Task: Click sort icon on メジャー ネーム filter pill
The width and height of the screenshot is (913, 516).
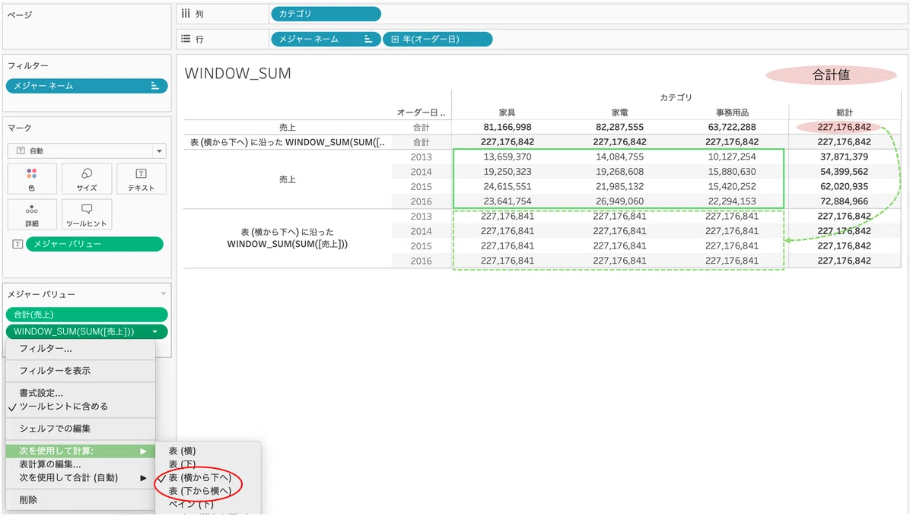Action: pyautogui.click(x=155, y=86)
